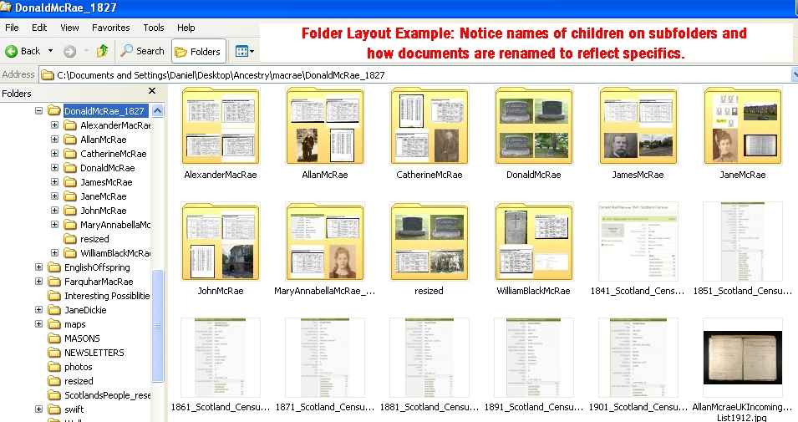The height and width of the screenshot is (422, 798).
Task: Expand the FarquharMacRae tree folder
Action: [x=39, y=282]
